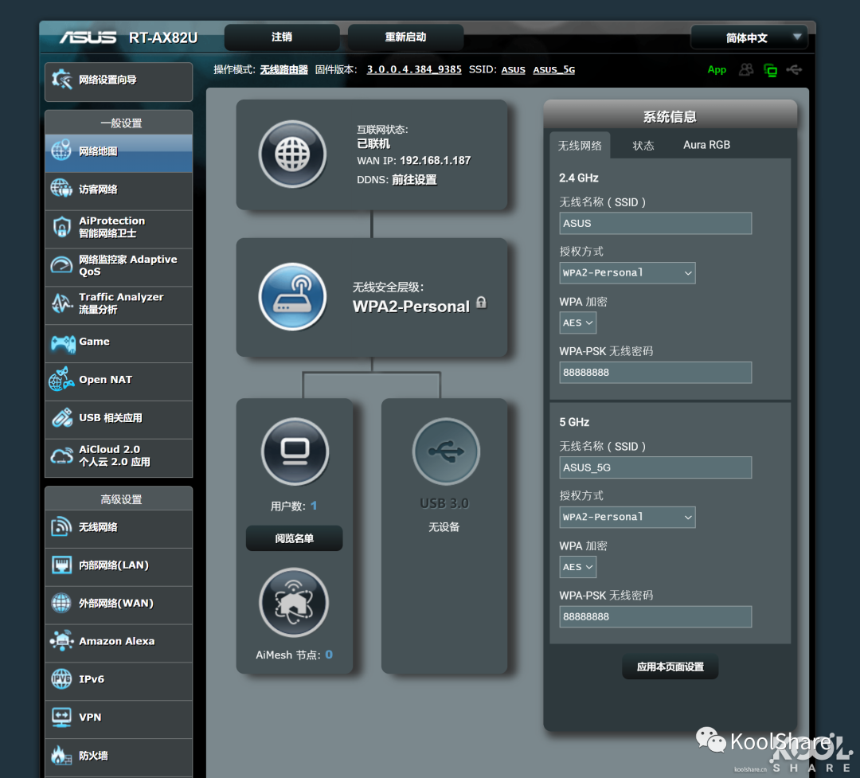Click the Firewall flame icon

click(x=61, y=755)
